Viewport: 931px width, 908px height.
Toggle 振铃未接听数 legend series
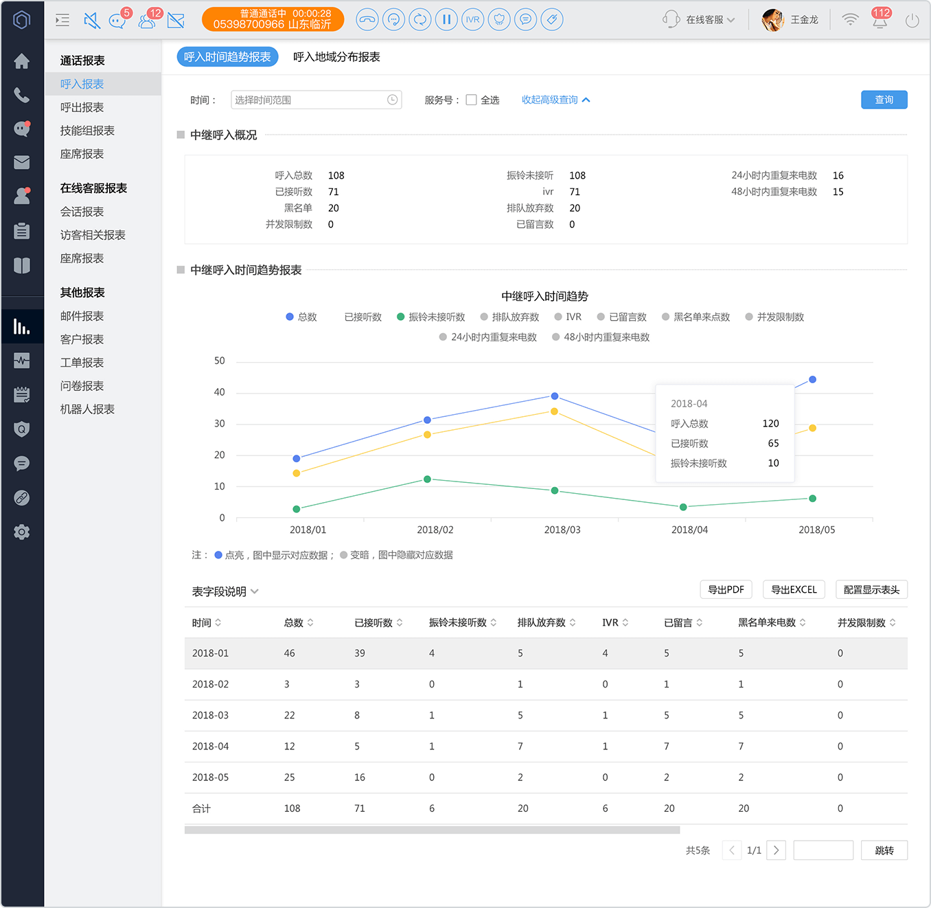(x=431, y=317)
